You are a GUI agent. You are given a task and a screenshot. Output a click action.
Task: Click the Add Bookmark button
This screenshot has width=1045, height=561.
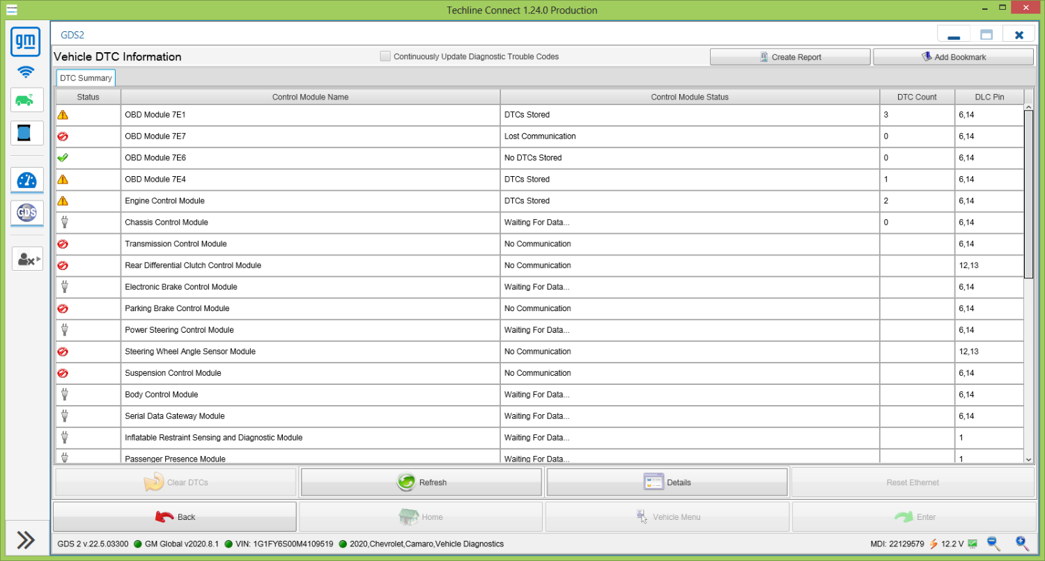pos(953,57)
